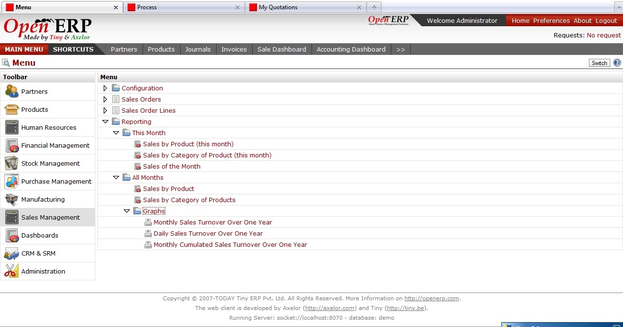Open CRM & SRM from the sidebar
The image size is (623, 327).
(x=11, y=253)
